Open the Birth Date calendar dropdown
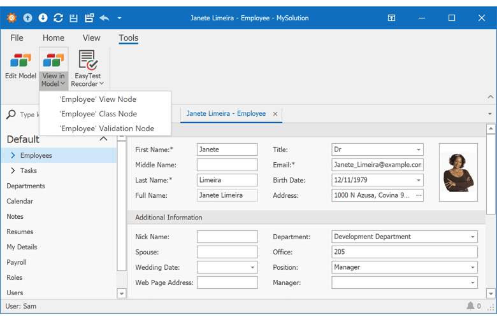497x320 pixels. point(419,181)
